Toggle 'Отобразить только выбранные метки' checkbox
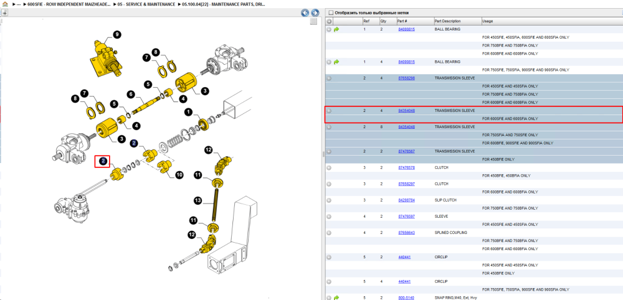 point(331,12)
